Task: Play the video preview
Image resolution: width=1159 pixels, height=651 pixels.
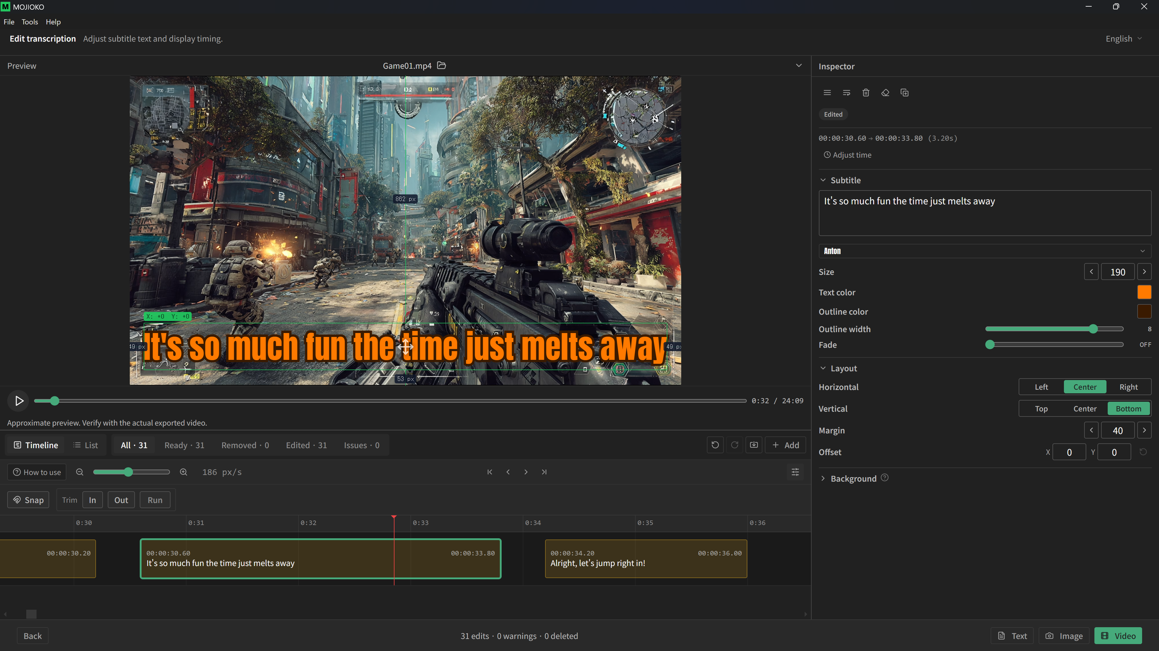Action: coord(19,400)
